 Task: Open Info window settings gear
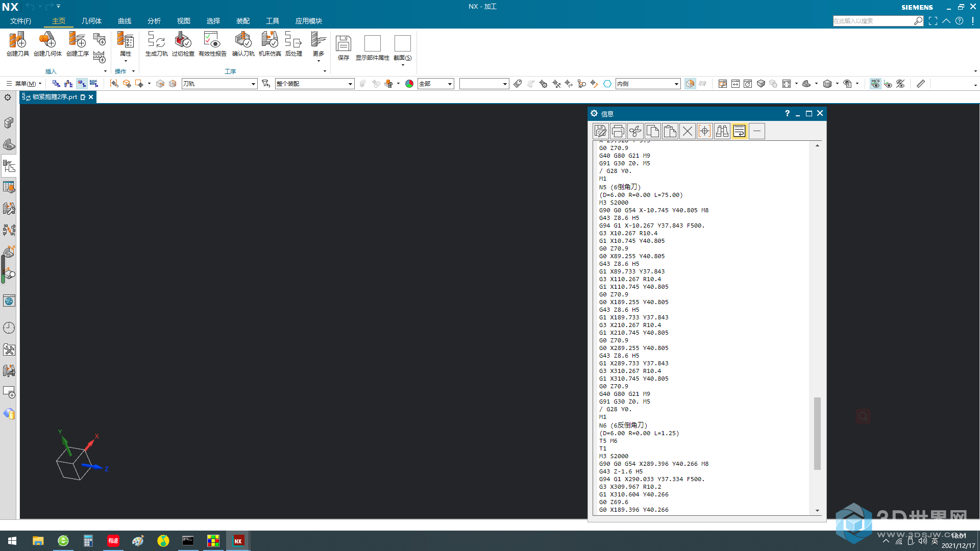(594, 113)
